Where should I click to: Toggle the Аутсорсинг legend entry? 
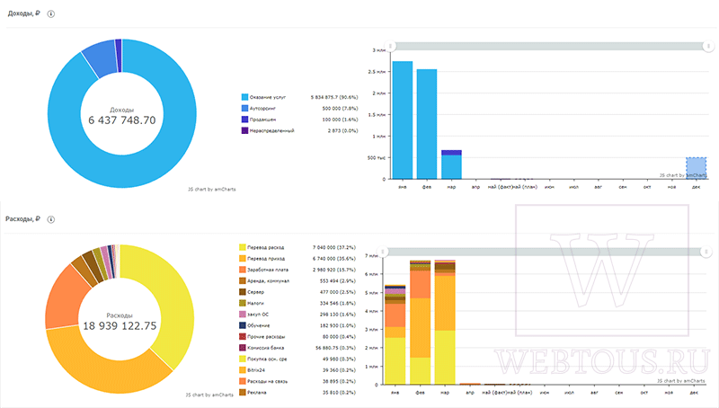point(262,108)
